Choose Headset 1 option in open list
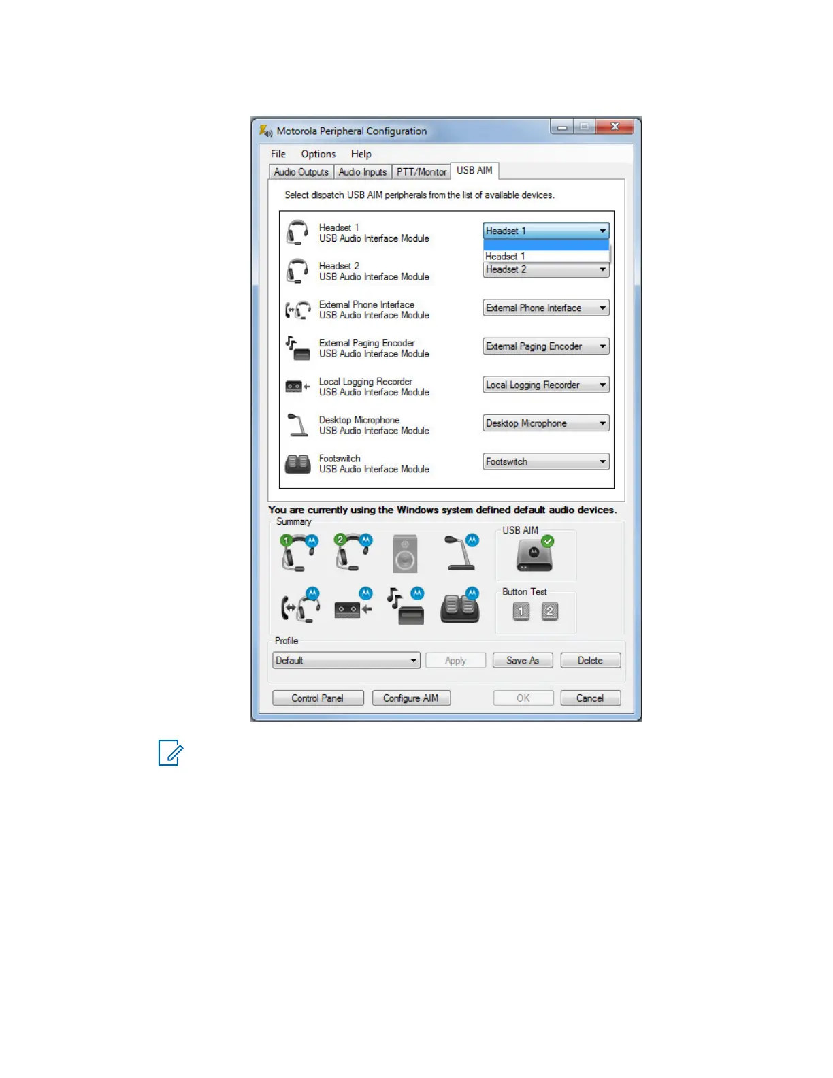Screen dimensions: 833x1078 (x=546, y=257)
